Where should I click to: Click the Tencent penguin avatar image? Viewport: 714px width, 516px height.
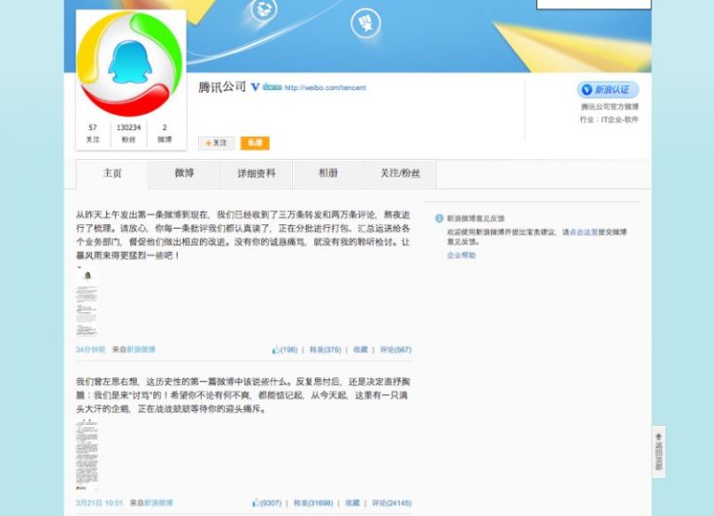click(x=131, y=64)
